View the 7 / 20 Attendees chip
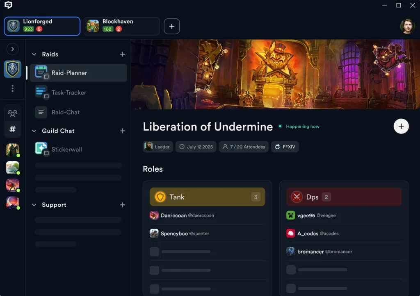 (x=244, y=147)
